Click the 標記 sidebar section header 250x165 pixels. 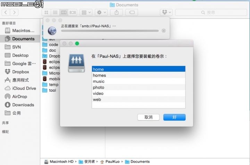click(6, 132)
